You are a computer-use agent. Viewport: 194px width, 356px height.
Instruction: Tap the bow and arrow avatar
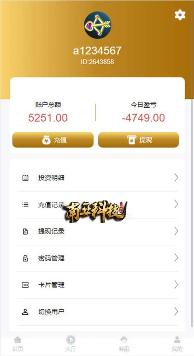coord(97,25)
